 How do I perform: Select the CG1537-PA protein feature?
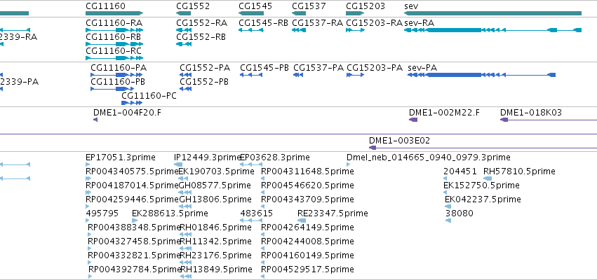[x=298, y=75]
